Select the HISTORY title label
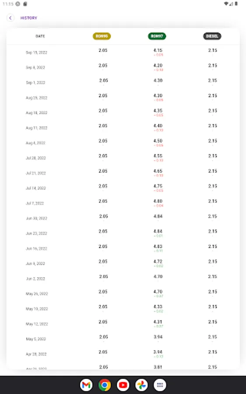 tap(29, 18)
